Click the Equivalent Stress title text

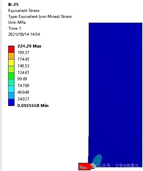24,10
